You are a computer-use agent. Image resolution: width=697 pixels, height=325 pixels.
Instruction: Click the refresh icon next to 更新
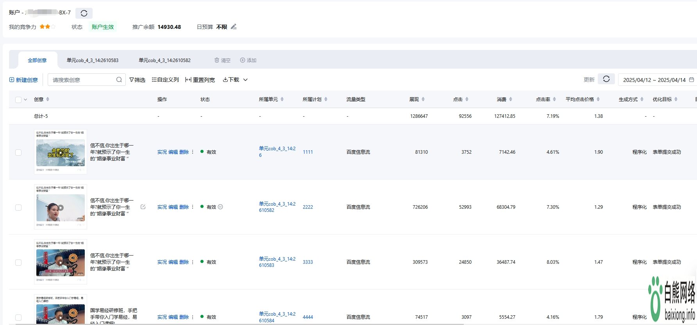tap(606, 79)
